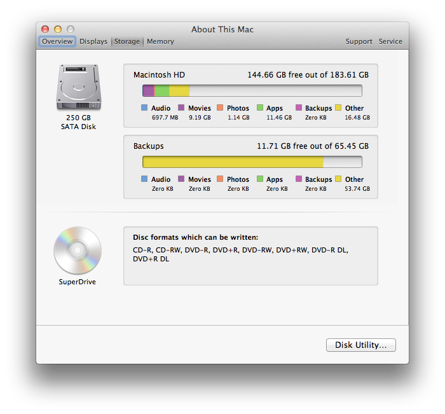Click the '144.66 GB free out of 183.61 GB' text
The width and height of the screenshot is (445, 414).
[x=308, y=75]
